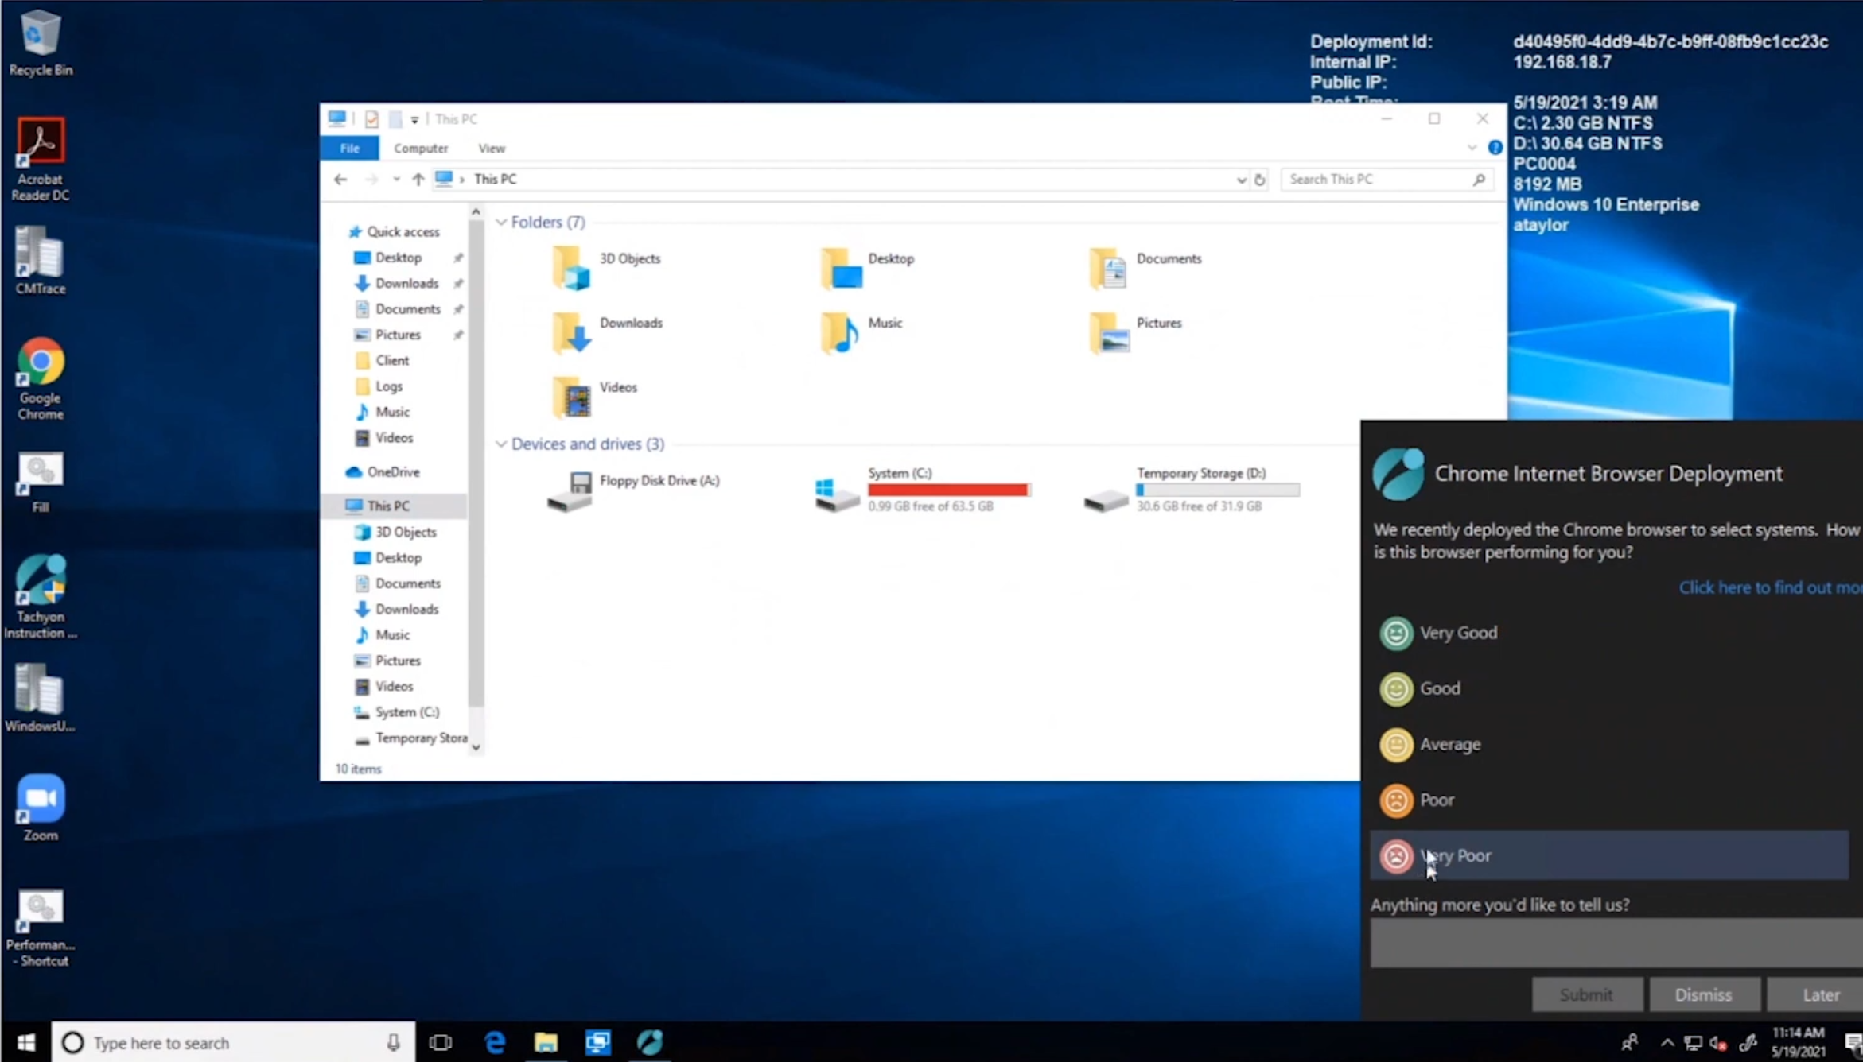Open the recent locations dropdown arrow

click(396, 180)
